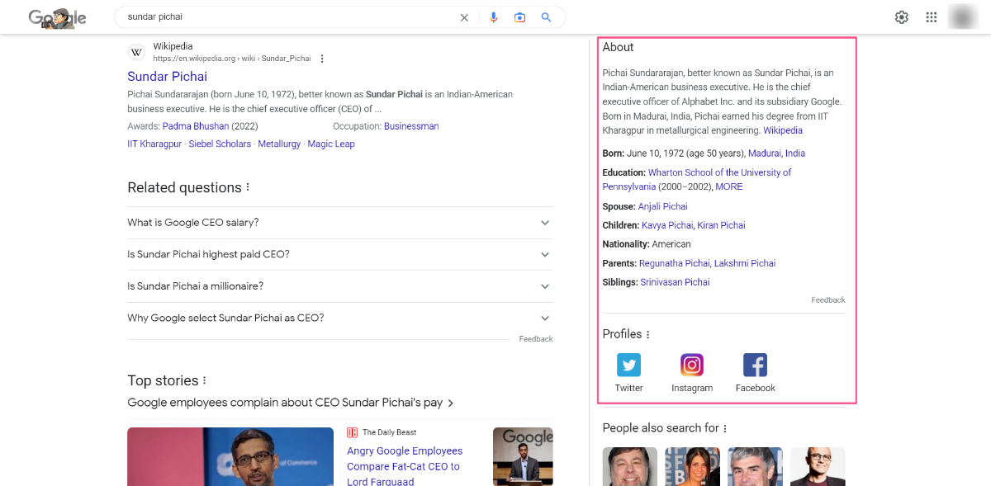Open the Madurai, India birthplace link
Viewport: 991px width, 486px height.
tap(776, 153)
